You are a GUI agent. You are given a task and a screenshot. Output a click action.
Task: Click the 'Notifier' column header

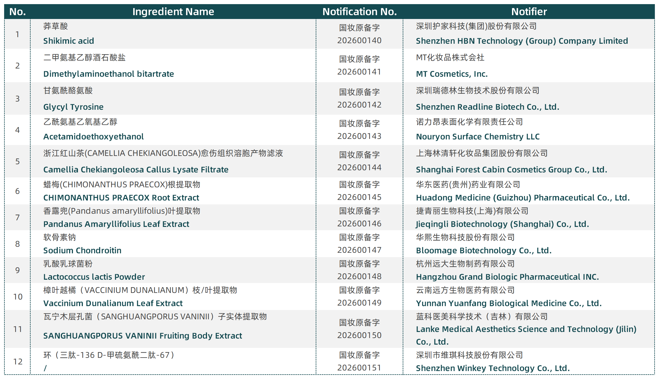point(529,12)
